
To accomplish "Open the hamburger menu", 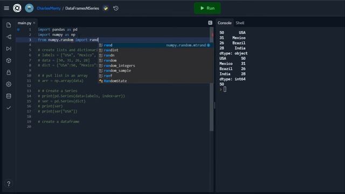I will pyautogui.click(x=6, y=8).
